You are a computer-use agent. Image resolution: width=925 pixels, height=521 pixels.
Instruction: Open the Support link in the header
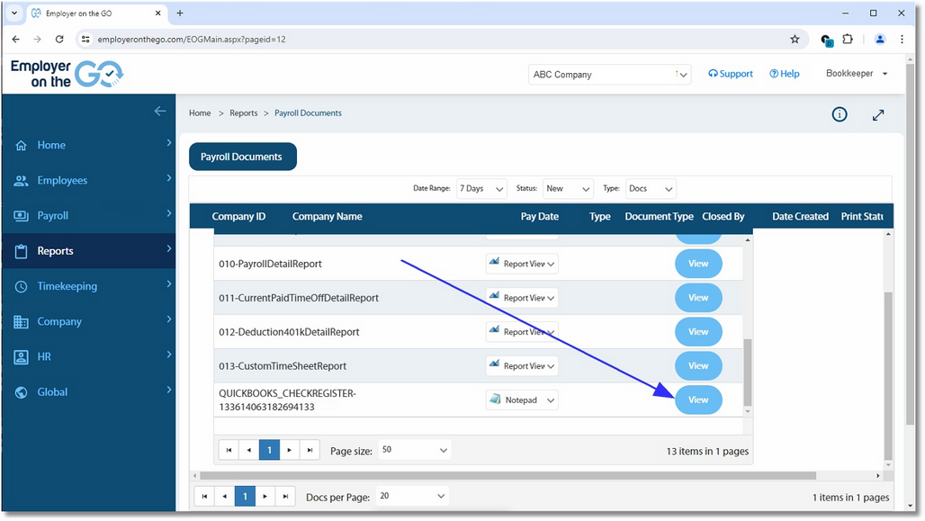point(730,73)
